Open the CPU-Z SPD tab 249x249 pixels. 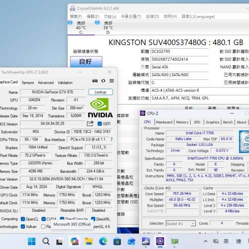(197, 122)
